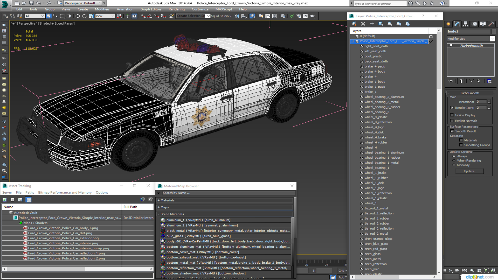Click Add Selected Objects plus icon
Screen dimensions: 498x280
click(x=372, y=24)
